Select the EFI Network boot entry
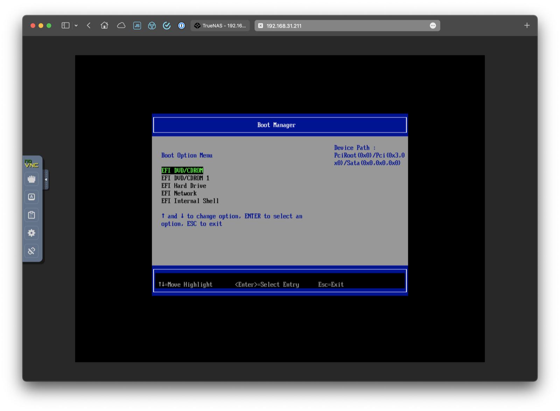The image size is (560, 411). [x=179, y=193]
